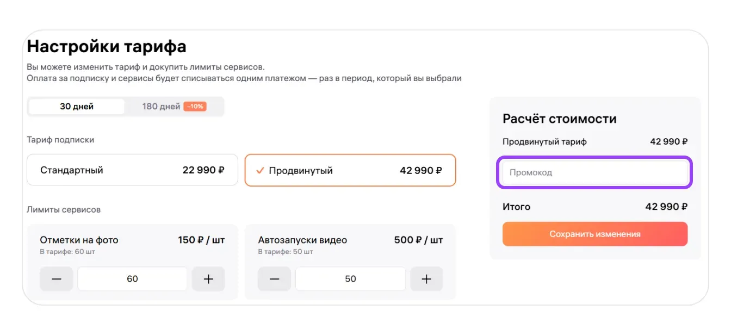Select the Стандартный tariff option
Image resolution: width=731 pixels, height=335 pixels.
click(x=132, y=170)
